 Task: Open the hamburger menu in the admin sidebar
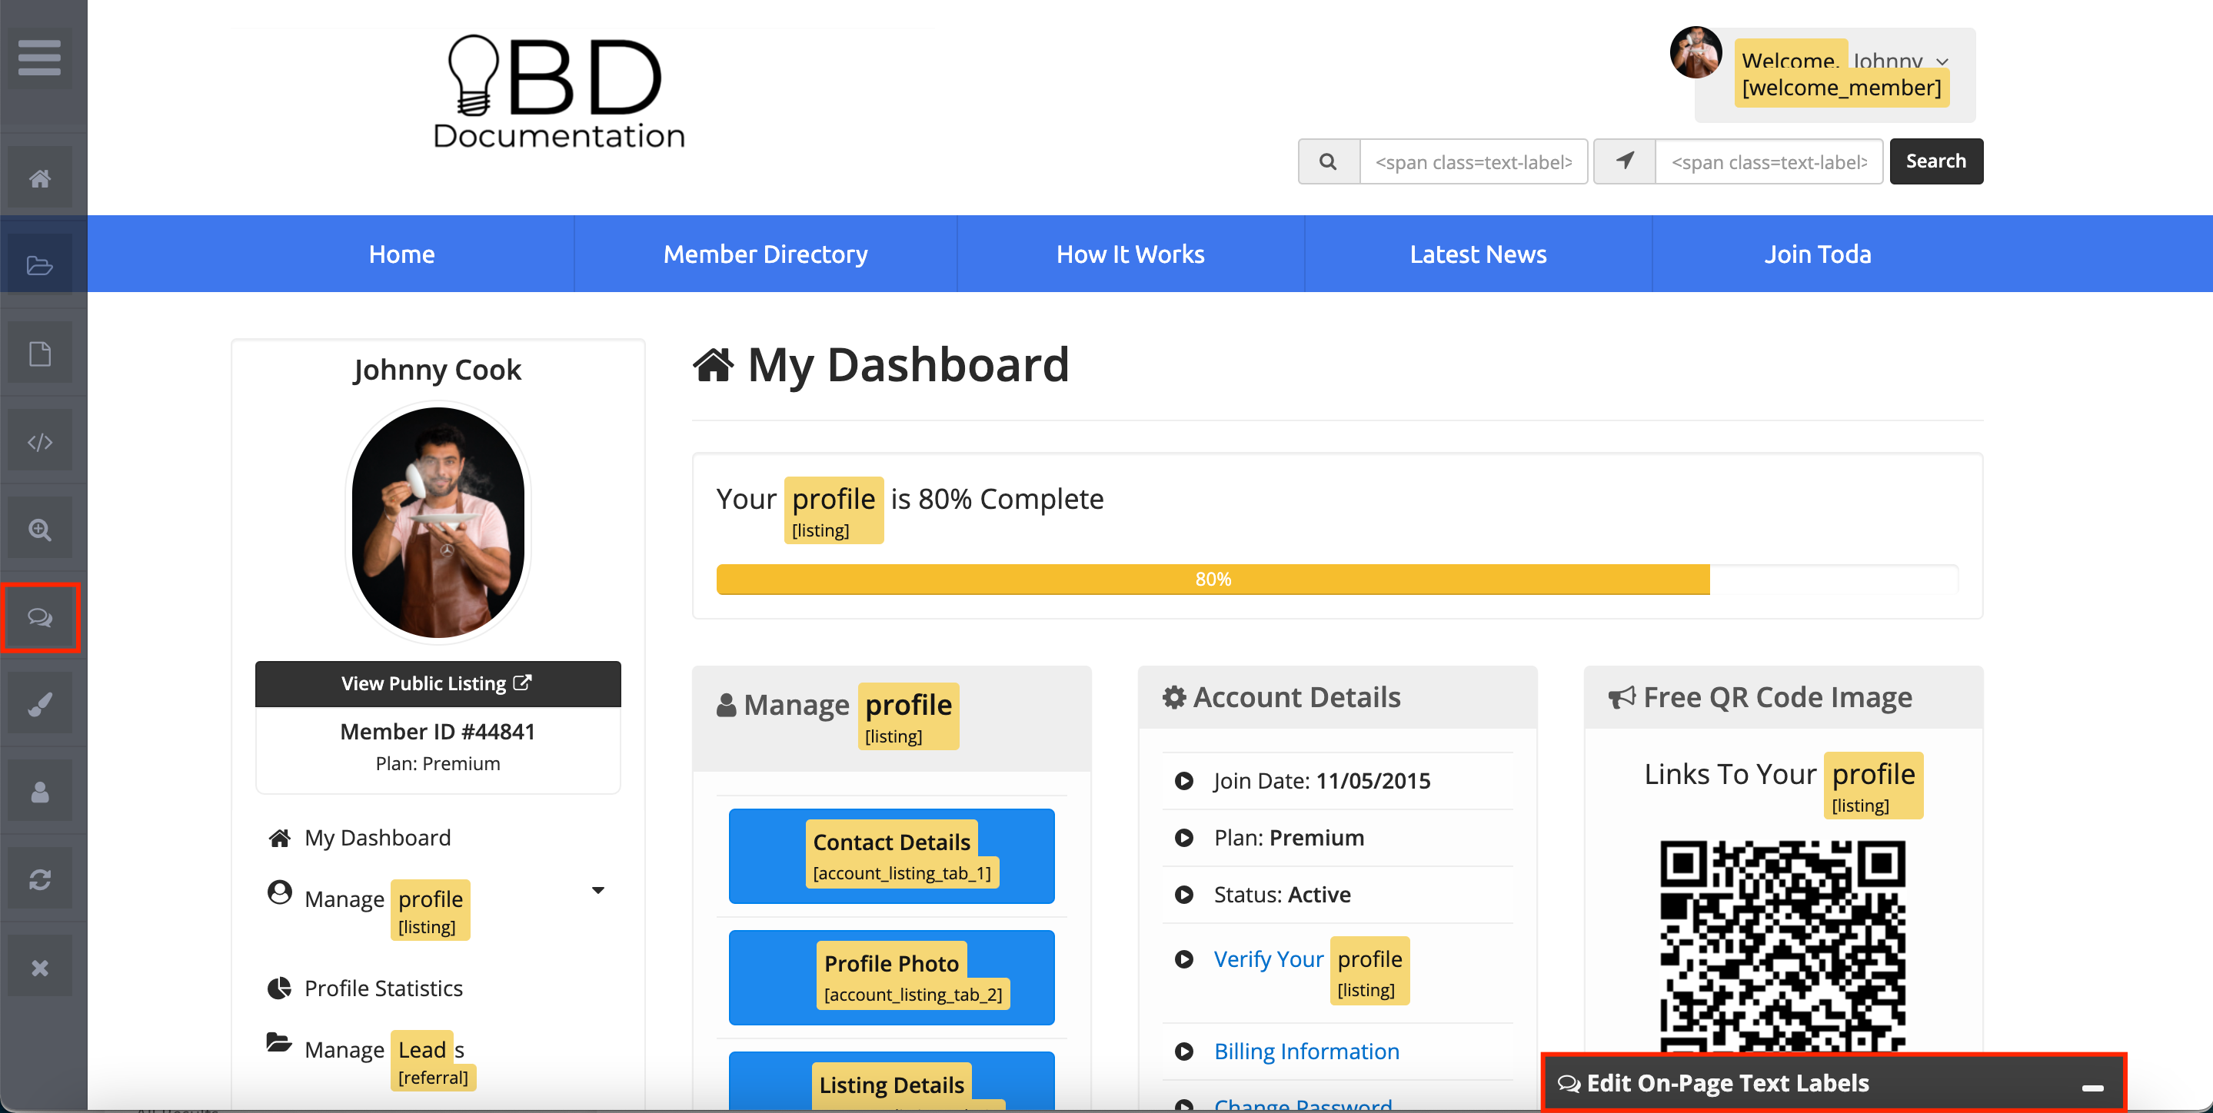tap(39, 58)
